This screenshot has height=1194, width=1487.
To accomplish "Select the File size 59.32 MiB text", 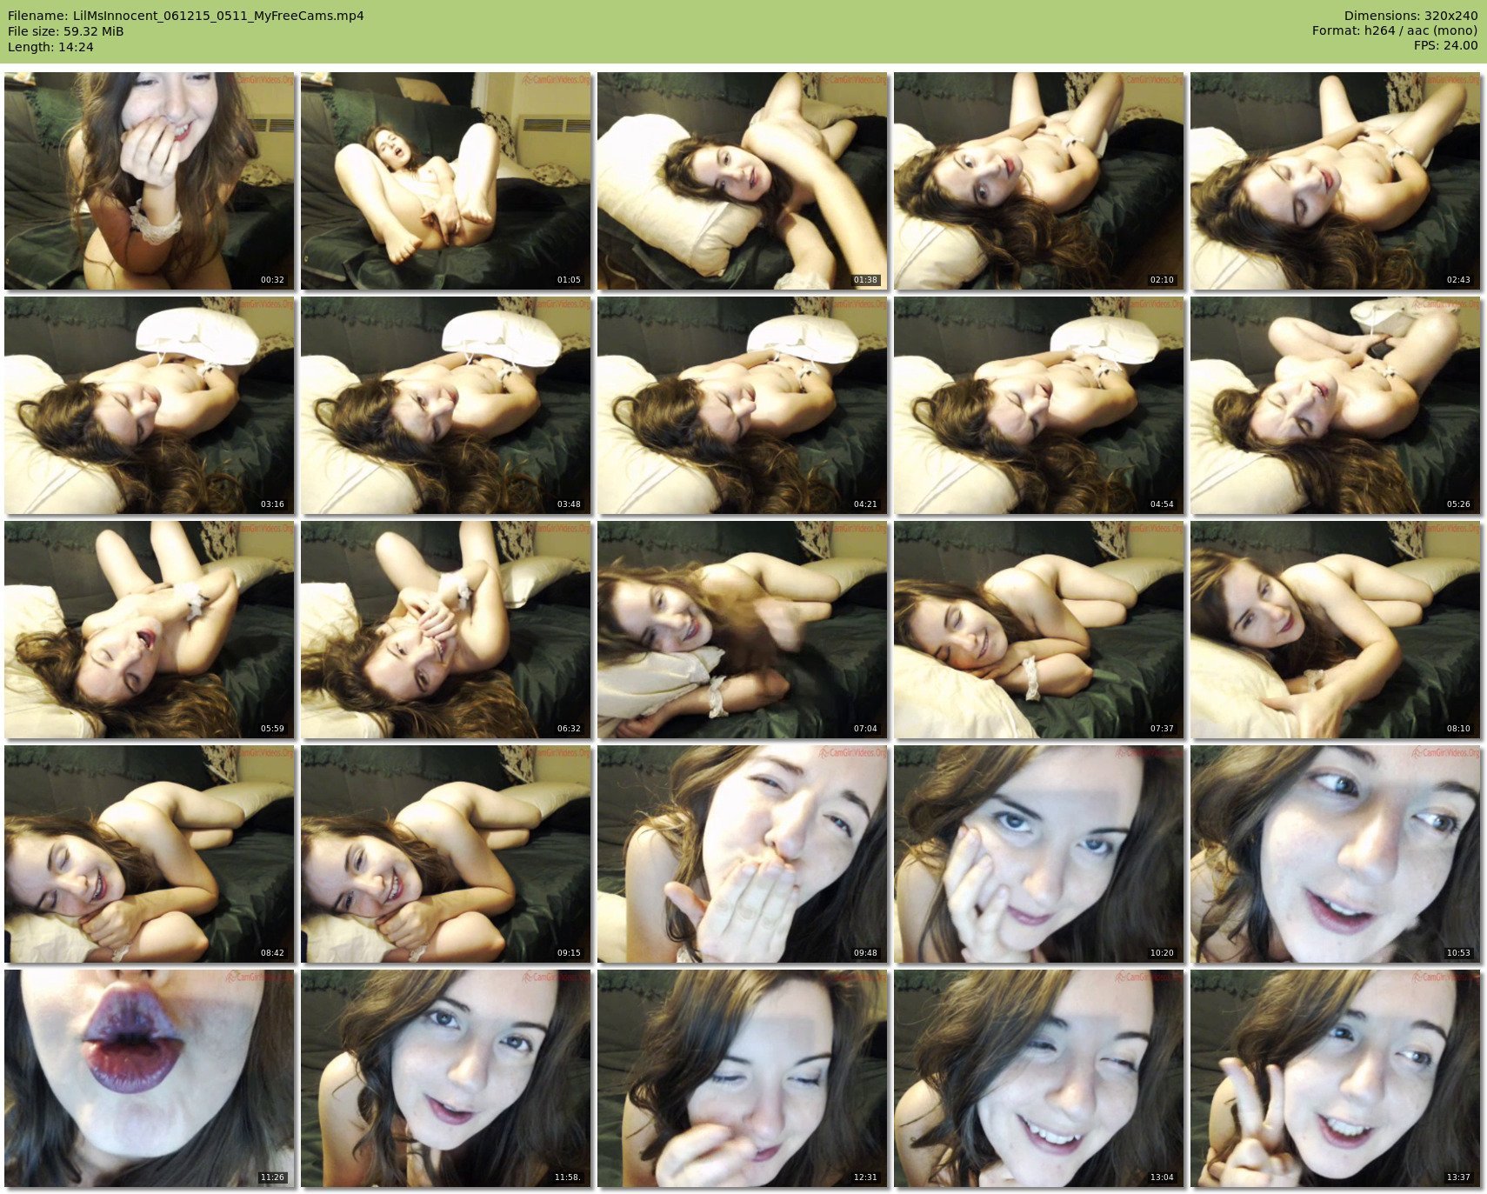I will pyautogui.click(x=66, y=31).
